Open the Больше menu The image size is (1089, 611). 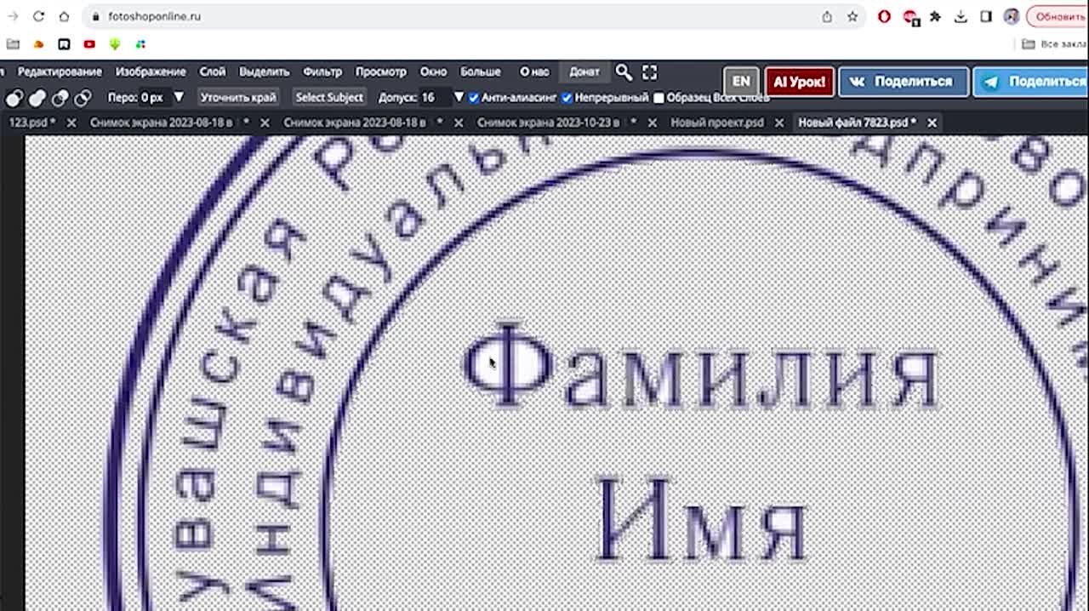(x=481, y=72)
